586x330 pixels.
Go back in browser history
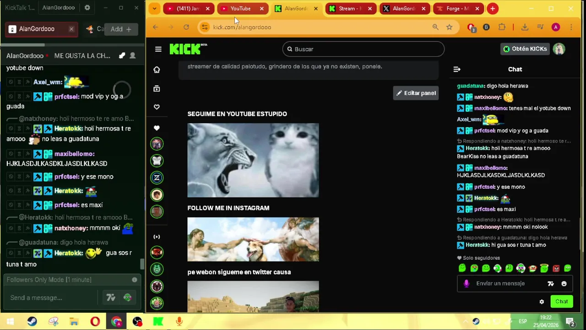[155, 27]
